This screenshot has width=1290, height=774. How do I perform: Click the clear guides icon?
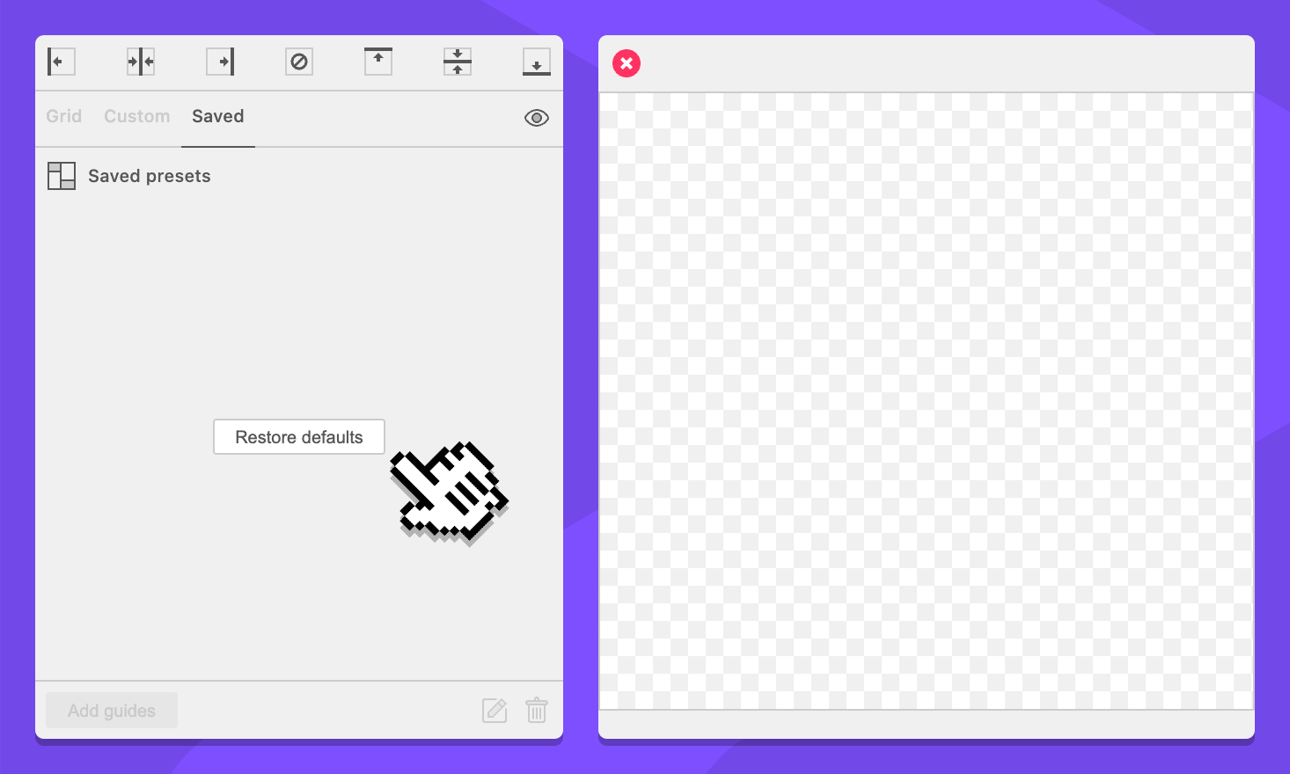tap(299, 62)
